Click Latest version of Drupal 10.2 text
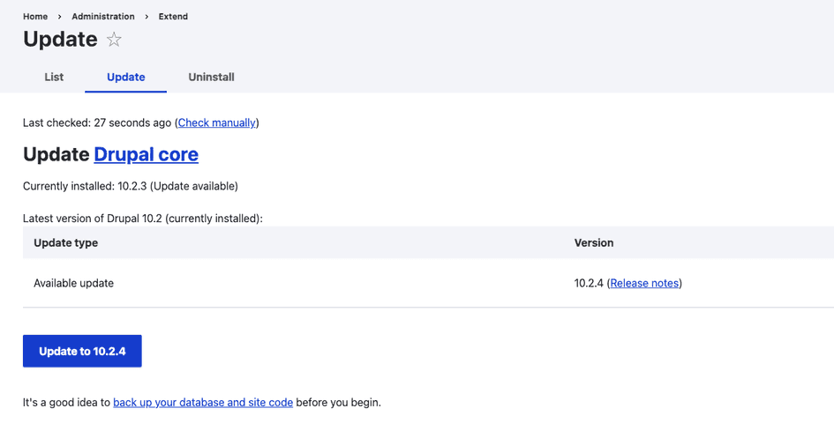 click(x=143, y=219)
